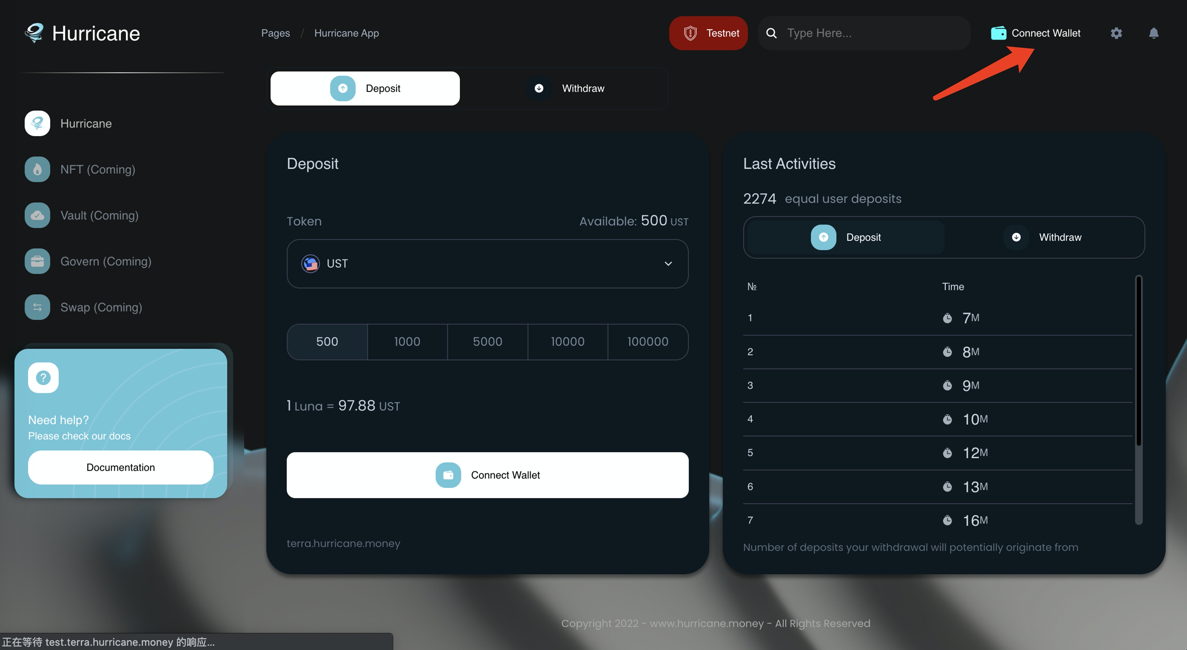This screenshot has width=1187, height=650.
Task: Select the 5000 deposit amount
Action: point(487,342)
